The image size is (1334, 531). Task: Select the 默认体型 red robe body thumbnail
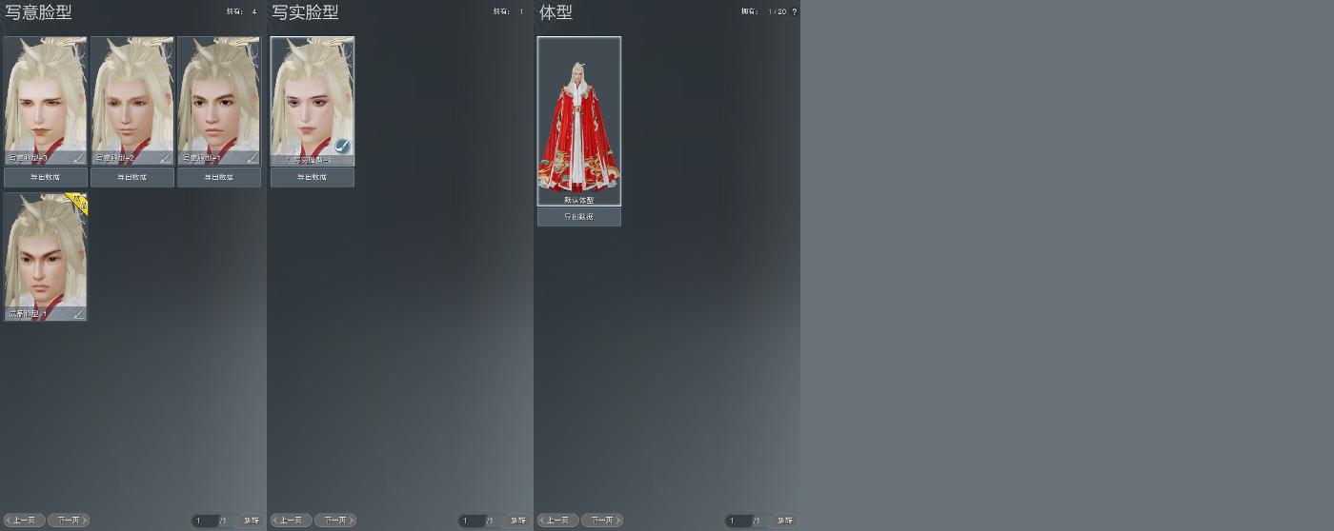579,121
